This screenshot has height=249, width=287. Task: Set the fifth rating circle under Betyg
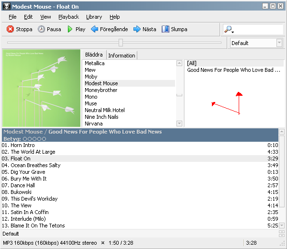(x=44, y=139)
